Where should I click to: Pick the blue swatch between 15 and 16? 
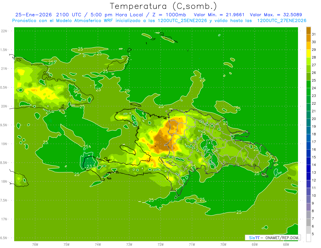[x=308, y=153]
